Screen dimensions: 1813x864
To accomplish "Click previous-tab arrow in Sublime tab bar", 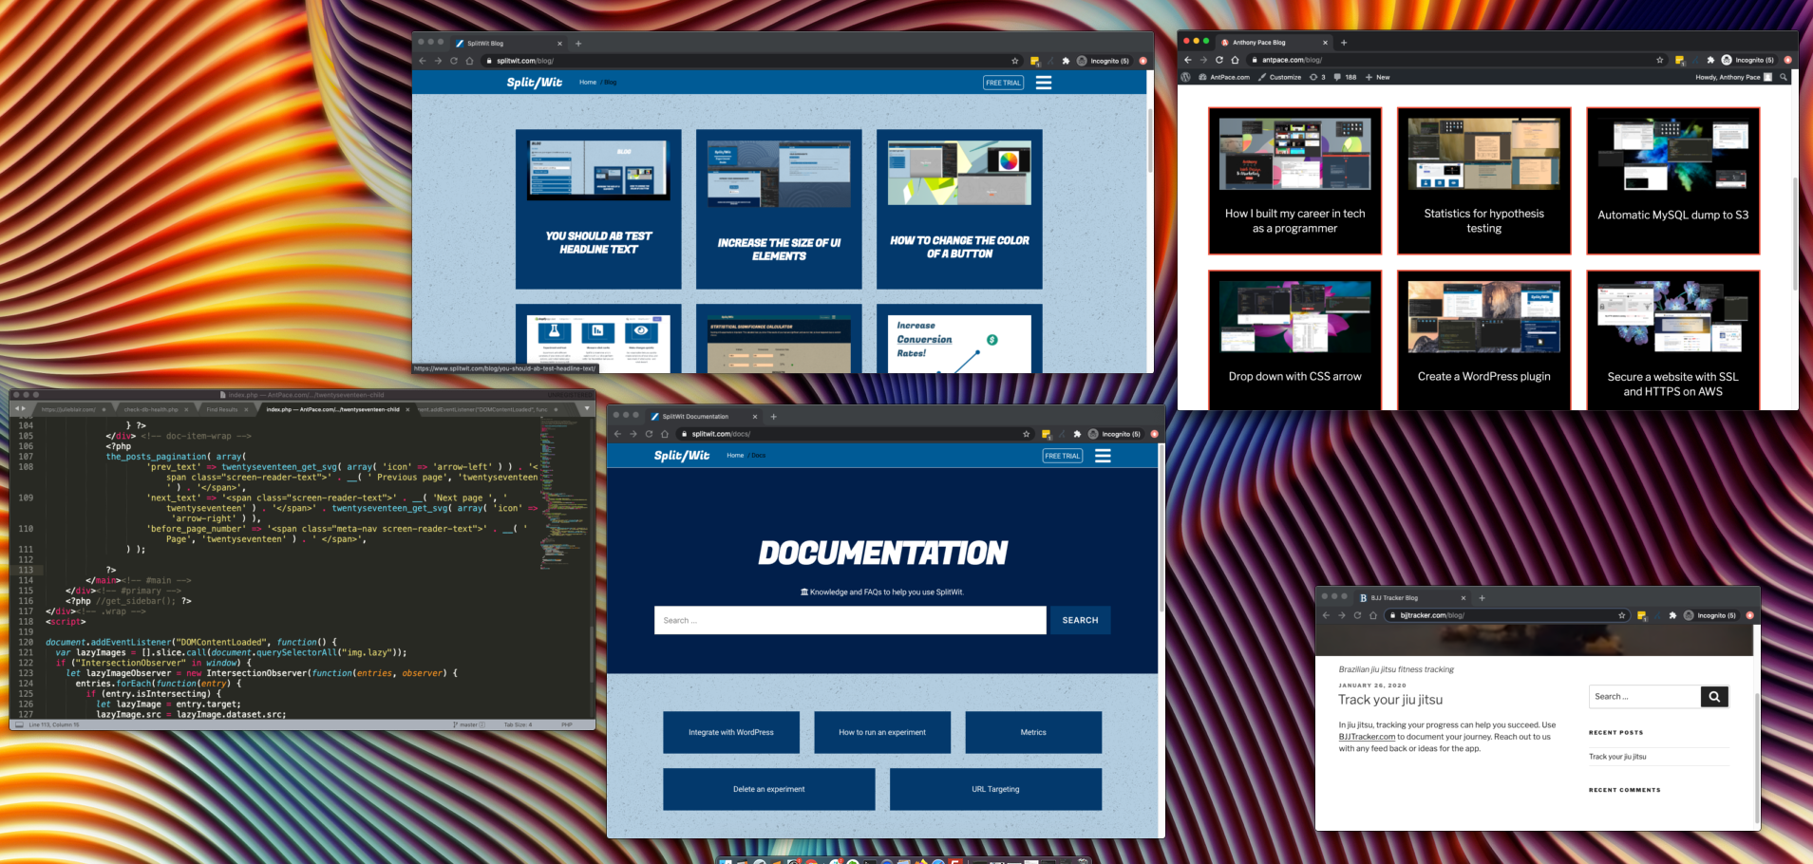I will (x=16, y=409).
